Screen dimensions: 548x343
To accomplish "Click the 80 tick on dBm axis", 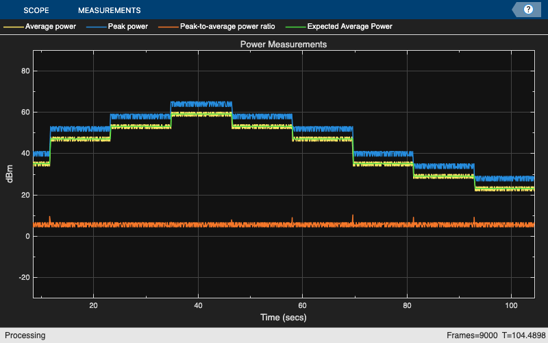I will tap(25, 71).
